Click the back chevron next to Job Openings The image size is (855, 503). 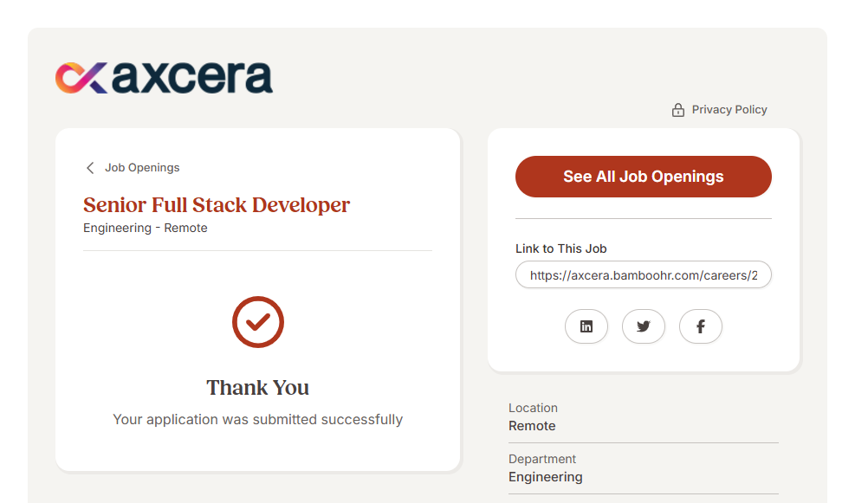90,168
